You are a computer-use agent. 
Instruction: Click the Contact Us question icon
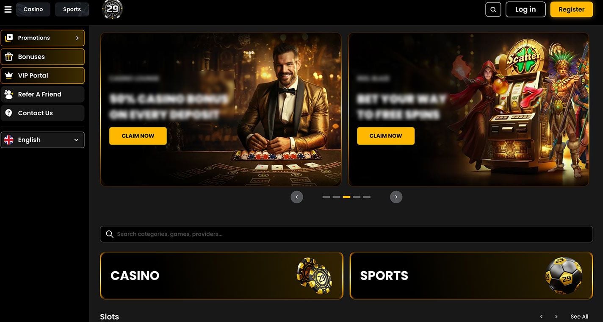click(8, 113)
